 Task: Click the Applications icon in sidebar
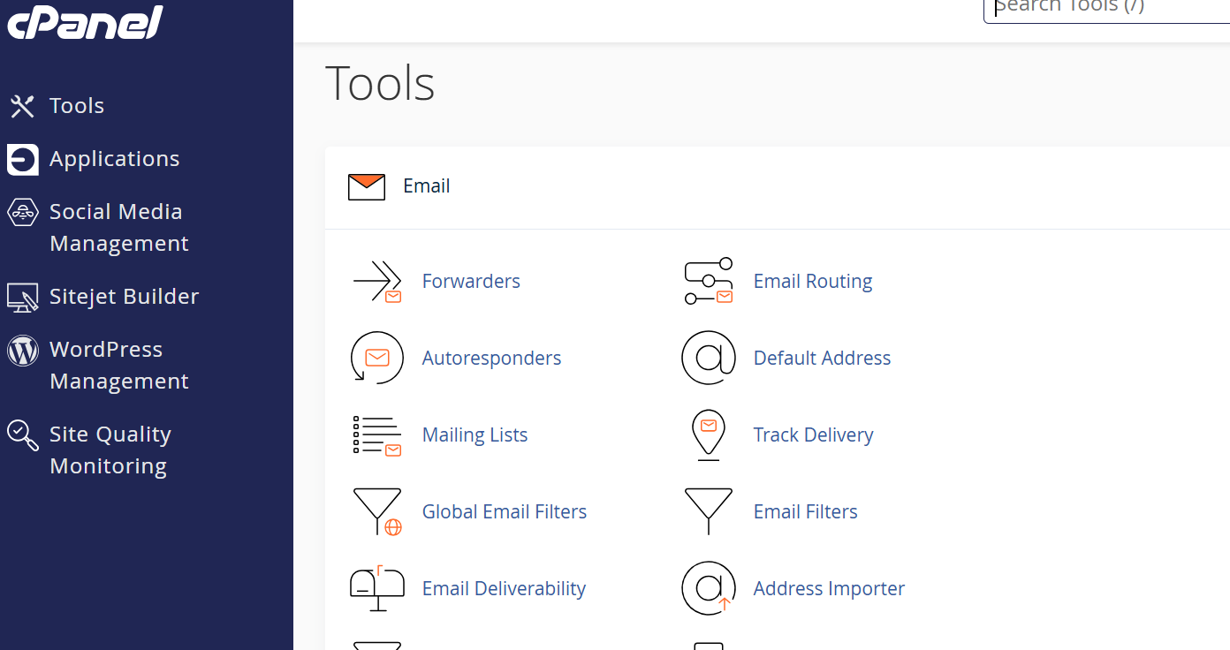[22, 160]
